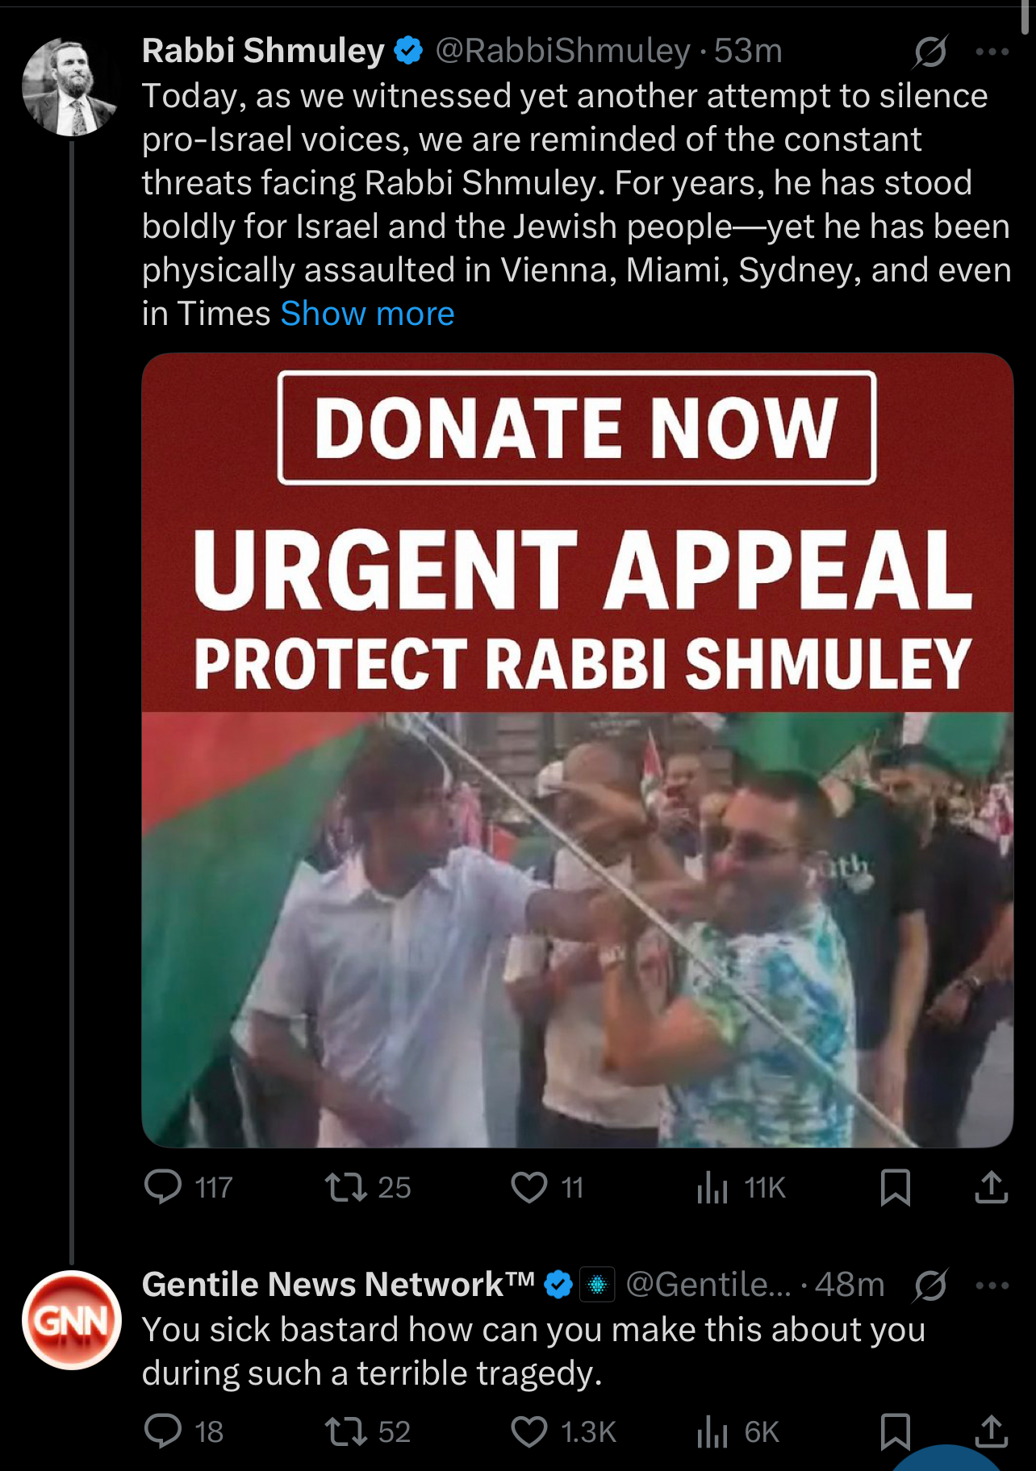The width and height of the screenshot is (1036, 1471).
Task: Share Rabbi Shmuley's post
Action: click(x=991, y=1187)
